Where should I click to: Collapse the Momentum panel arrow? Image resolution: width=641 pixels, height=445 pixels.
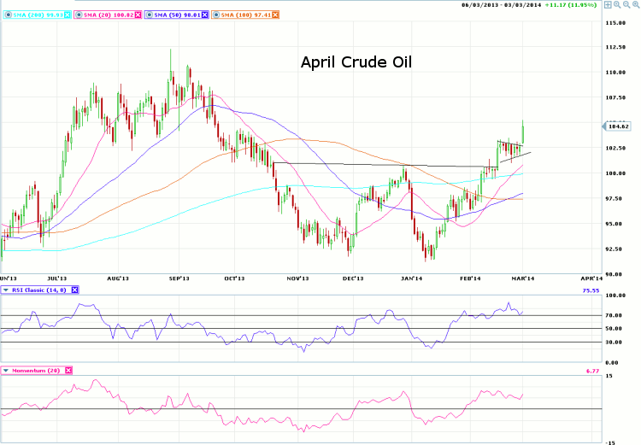[5, 371]
